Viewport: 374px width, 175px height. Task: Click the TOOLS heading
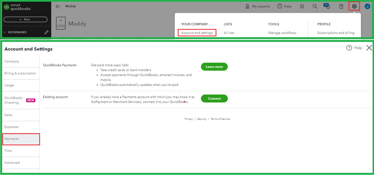pos(274,24)
